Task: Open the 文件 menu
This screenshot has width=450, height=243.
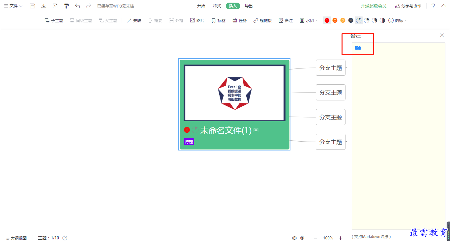Action: coord(13,6)
